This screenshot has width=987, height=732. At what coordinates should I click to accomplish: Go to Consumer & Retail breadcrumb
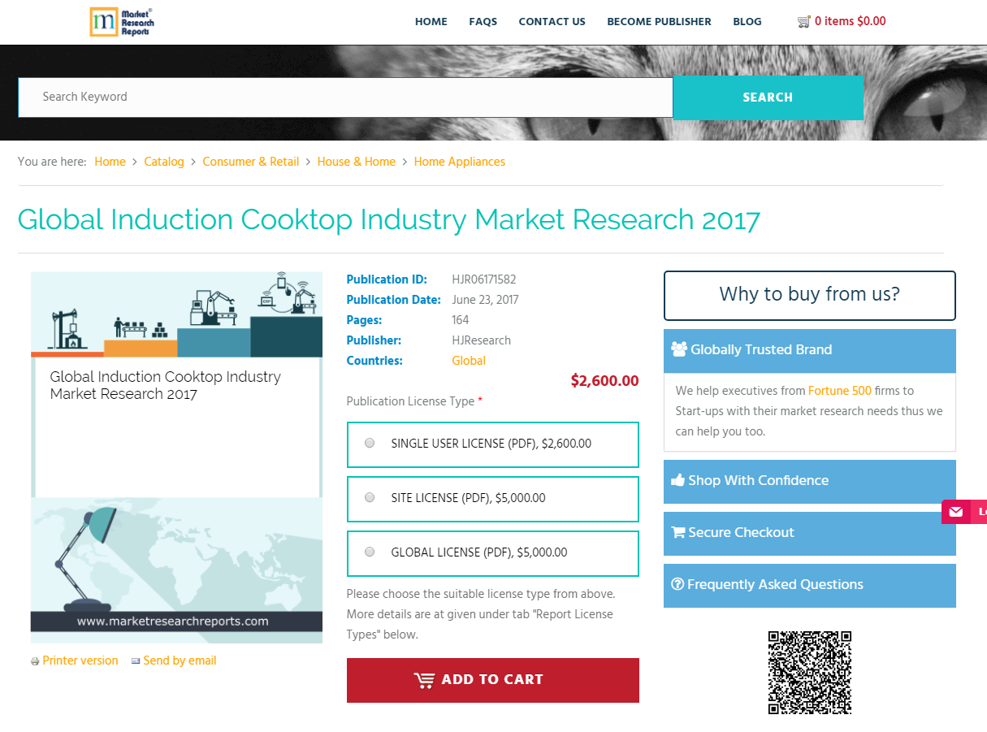pyautogui.click(x=251, y=162)
